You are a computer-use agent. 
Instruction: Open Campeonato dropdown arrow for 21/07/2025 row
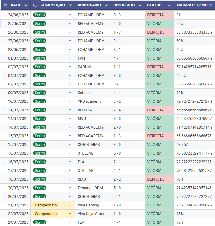(x=70, y=205)
